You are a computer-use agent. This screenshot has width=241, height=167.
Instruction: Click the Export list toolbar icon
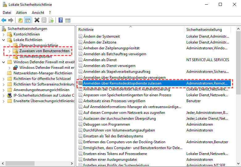pos(51,20)
